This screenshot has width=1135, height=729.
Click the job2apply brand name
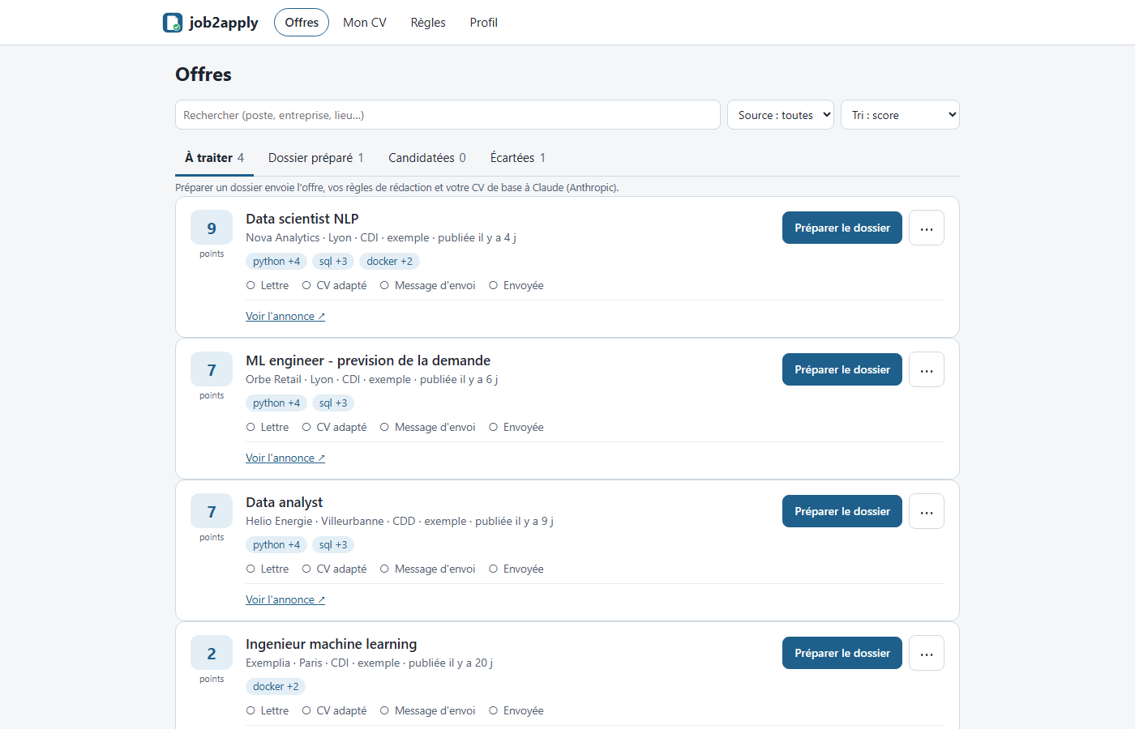click(x=224, y=23)
